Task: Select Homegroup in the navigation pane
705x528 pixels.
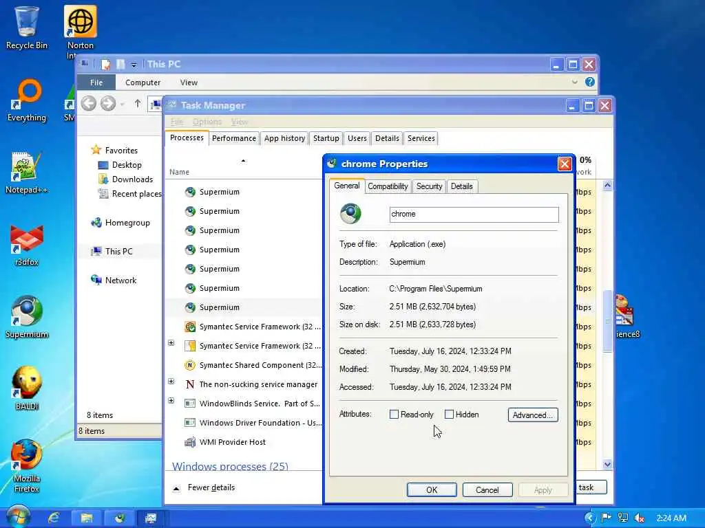Action: coord(120,223)
